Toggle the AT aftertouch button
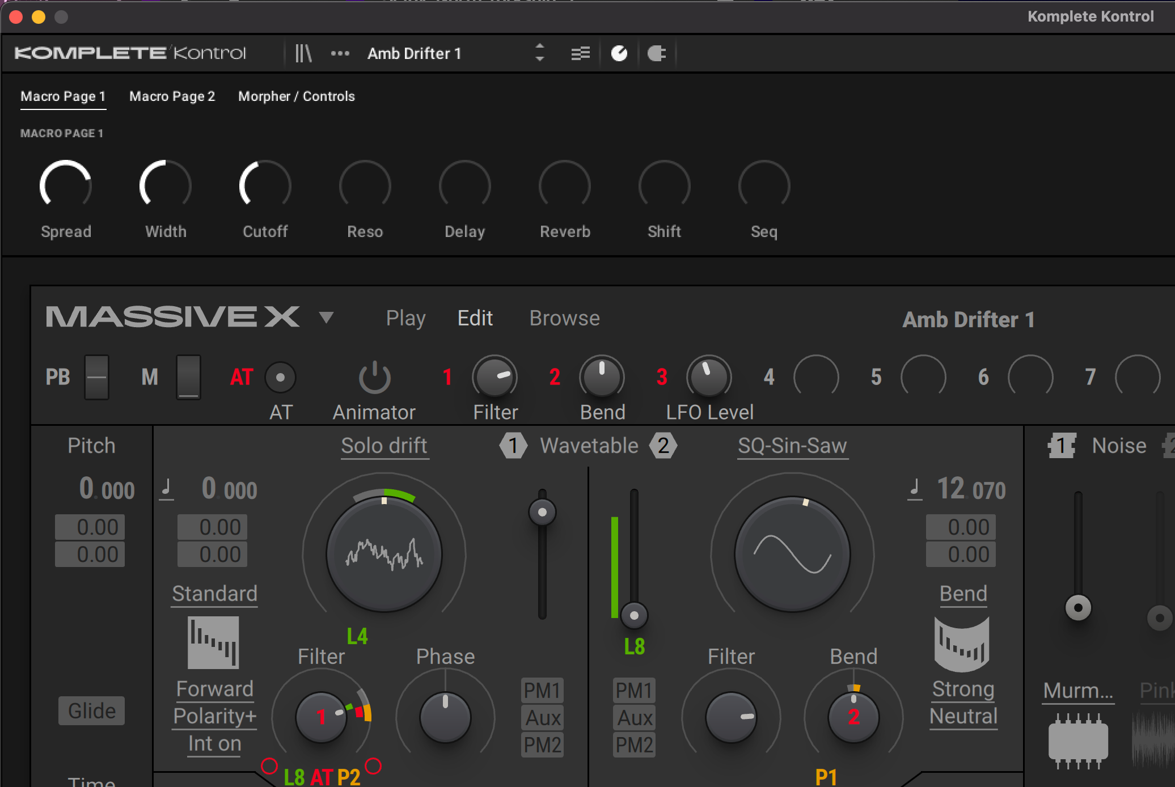Screen dimensions: 1175x787 coord(280,377)
